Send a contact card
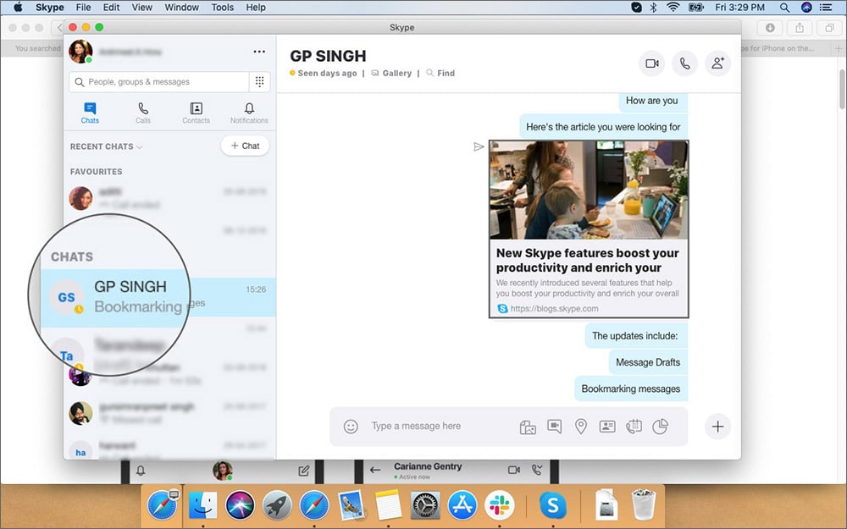Screen dimensions: 847x529 coord(607,427)
